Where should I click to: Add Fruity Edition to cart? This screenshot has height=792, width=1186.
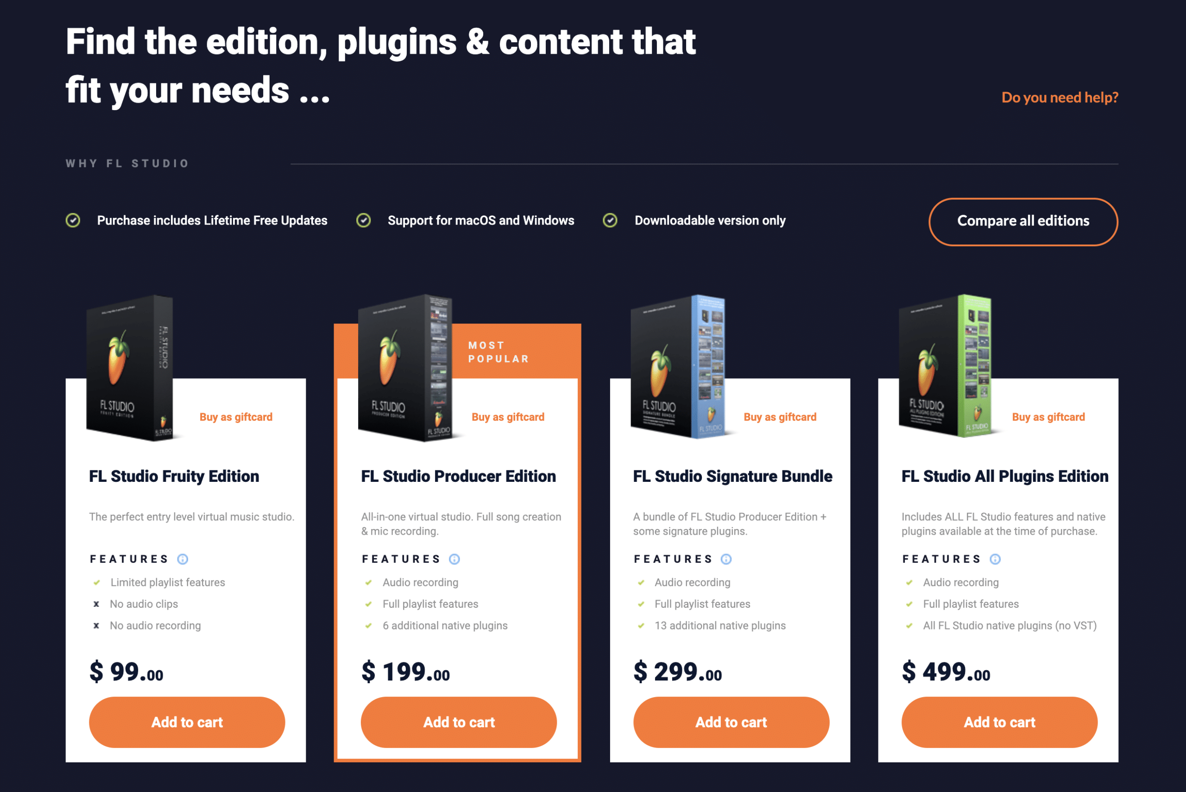[187, 722]
